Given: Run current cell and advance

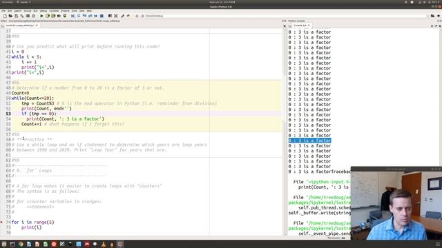Looking at the screenshot, I should (53, 16).
